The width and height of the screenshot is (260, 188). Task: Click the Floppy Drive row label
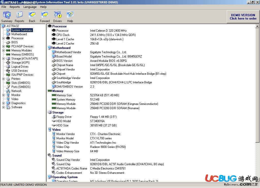click(64, 117)
